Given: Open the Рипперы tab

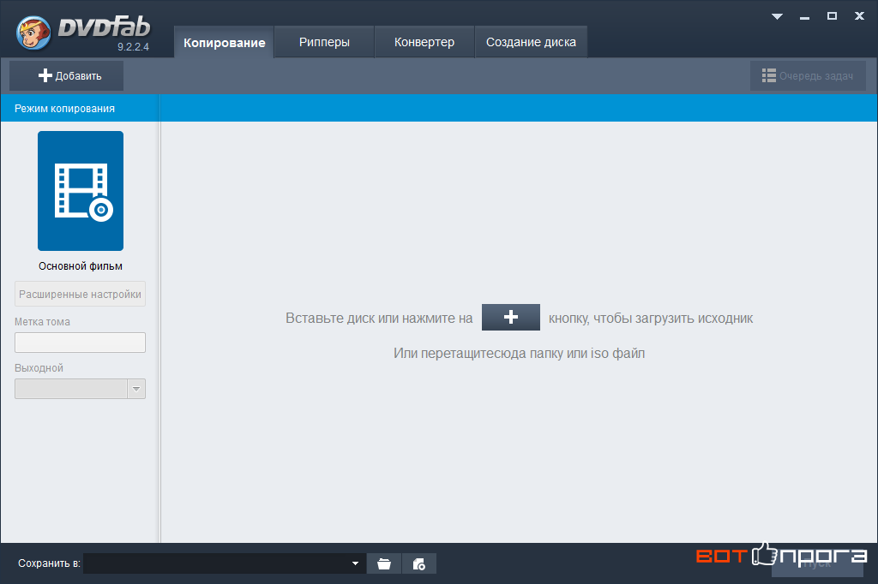Looking at the screenshot, I should 324,42.
